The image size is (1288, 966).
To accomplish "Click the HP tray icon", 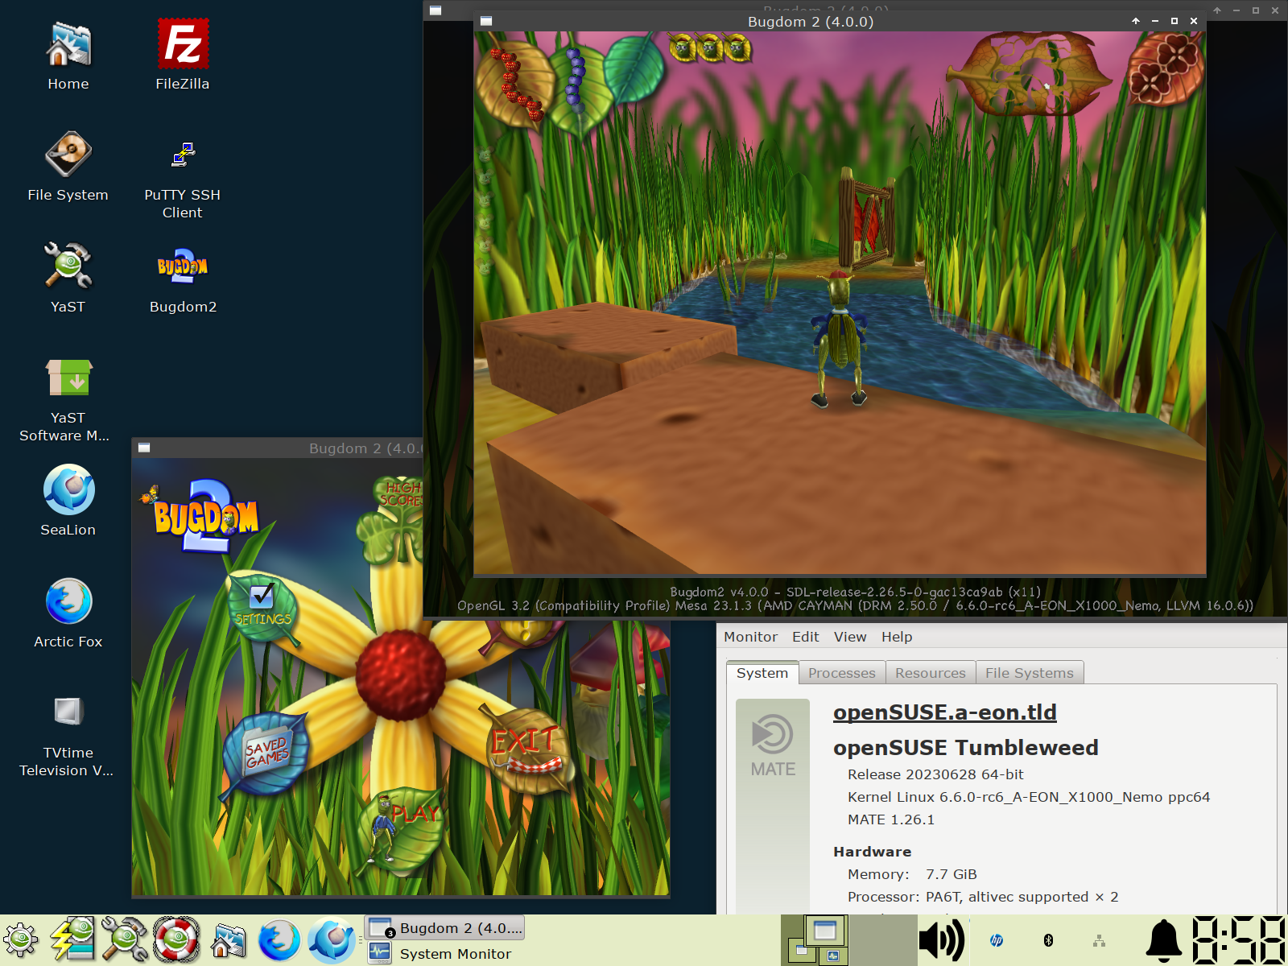I will coord(997,940).
